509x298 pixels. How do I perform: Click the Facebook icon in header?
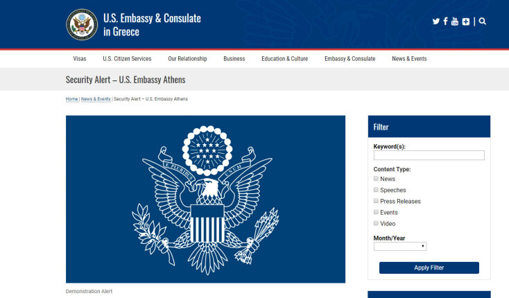point(445,21)
